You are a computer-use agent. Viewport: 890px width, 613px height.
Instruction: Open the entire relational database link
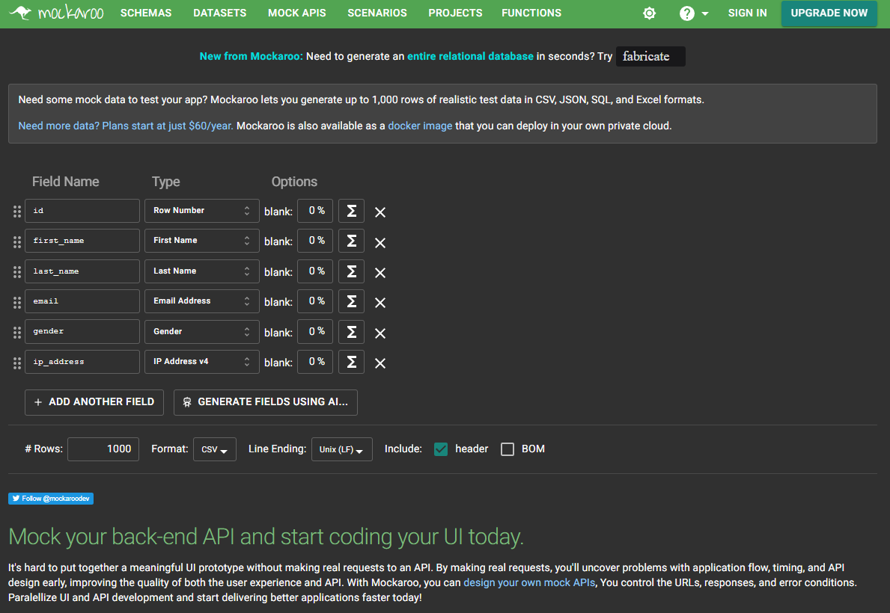click(470, 56)
